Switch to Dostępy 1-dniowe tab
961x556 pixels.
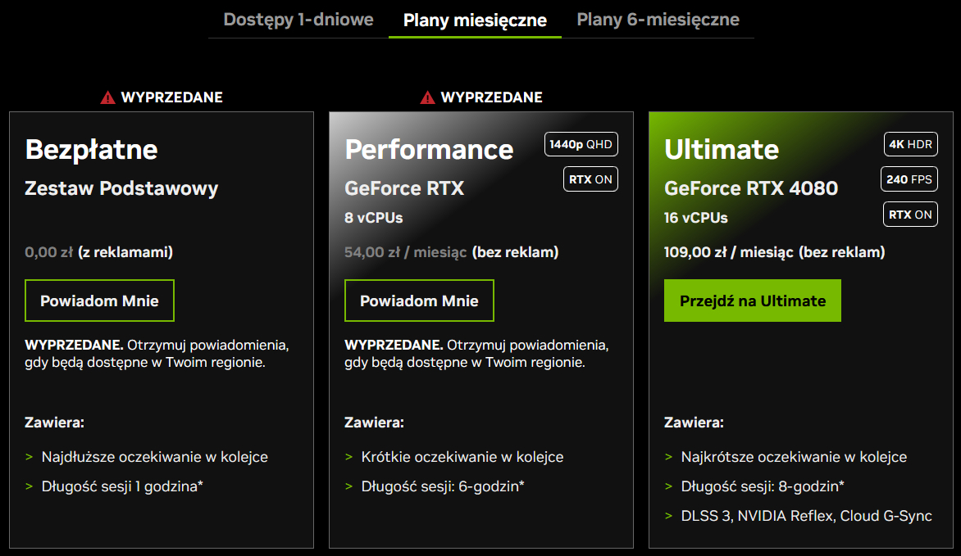point(298,20)
